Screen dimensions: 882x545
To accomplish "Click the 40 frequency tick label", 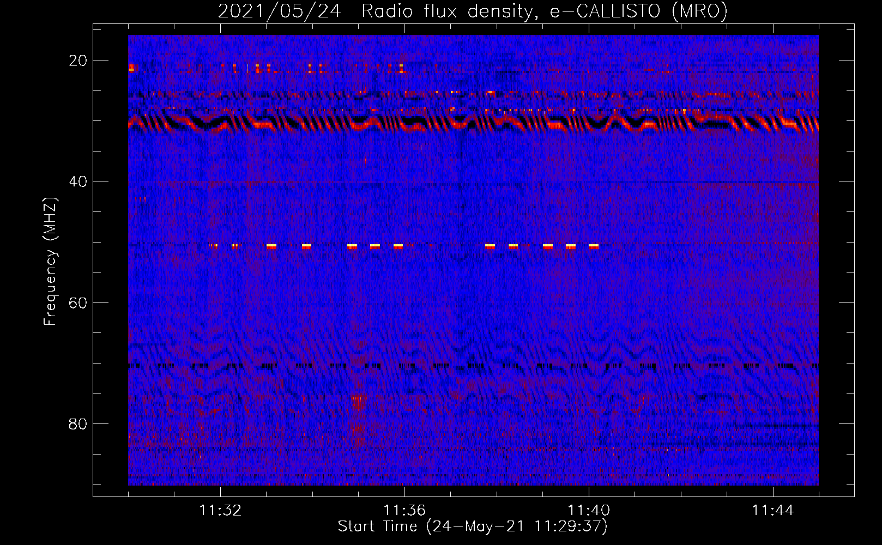I will 78,181.
